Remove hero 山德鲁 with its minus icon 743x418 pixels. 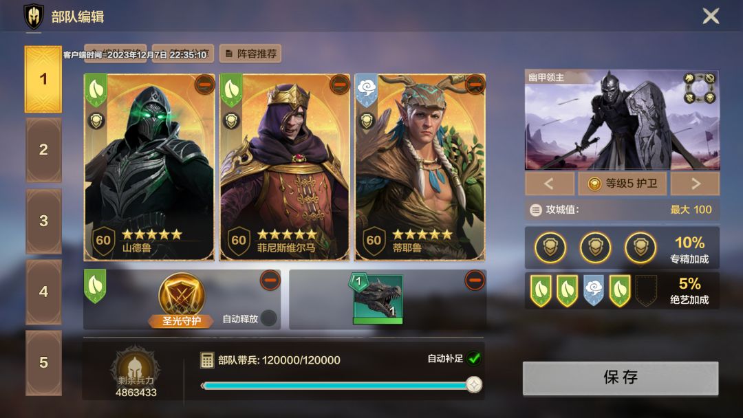click(x=205, y=85)
